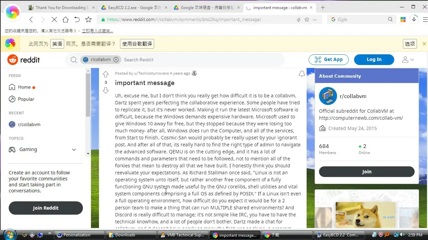
Task: Click the Get App button
Action: coord(329,59)
